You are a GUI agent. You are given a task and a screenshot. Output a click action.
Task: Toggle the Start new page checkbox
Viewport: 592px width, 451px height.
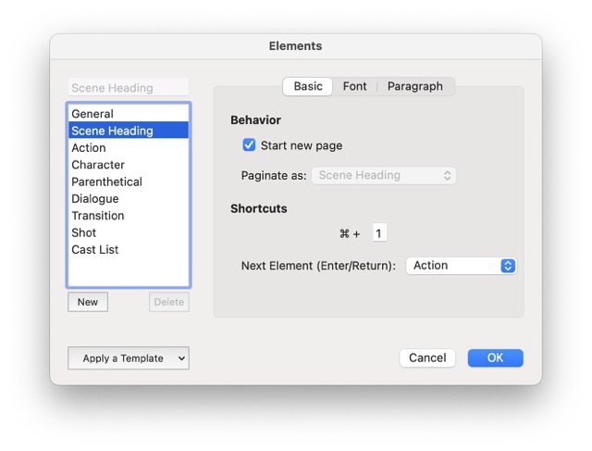pos(249,145)
